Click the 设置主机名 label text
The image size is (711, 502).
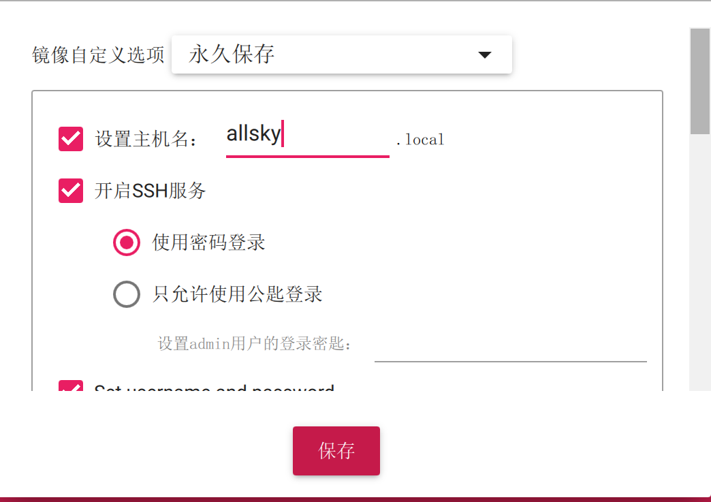pyautogui.click(x=146, y=140)
